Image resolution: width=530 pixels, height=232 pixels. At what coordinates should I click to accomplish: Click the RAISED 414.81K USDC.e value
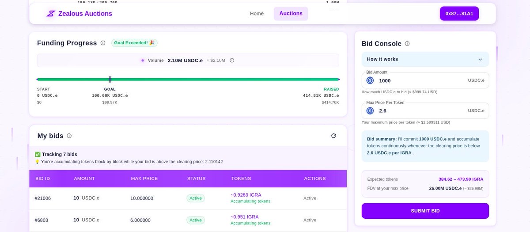point(321,95)
